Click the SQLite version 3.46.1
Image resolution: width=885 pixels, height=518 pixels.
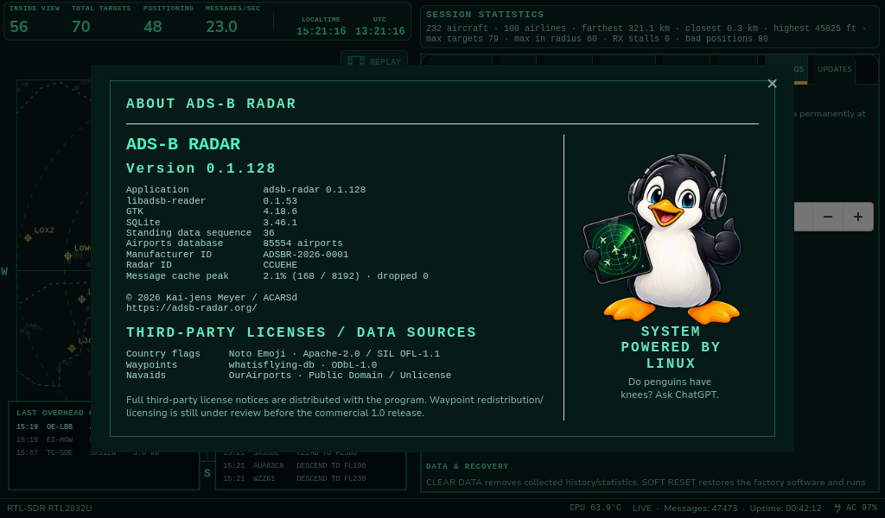280,223
